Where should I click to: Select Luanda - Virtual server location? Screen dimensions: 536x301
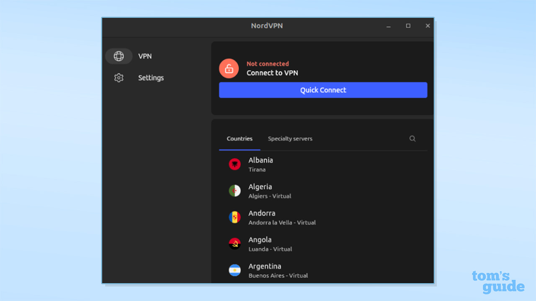click(x=270, y=249)
